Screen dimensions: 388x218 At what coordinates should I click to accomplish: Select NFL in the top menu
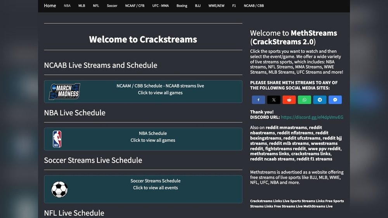tap(96, 6)
